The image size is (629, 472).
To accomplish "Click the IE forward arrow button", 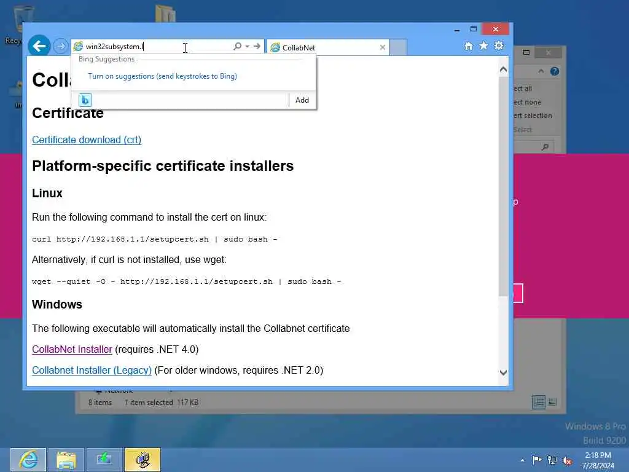I will point(61,47).
